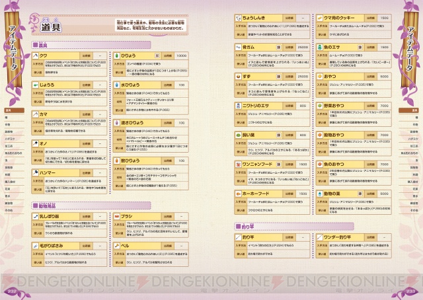The width and height of the screenshot is (423, 300).
Task: Switch to 加工品 tab in page 233 index
Action: point(408,146)
